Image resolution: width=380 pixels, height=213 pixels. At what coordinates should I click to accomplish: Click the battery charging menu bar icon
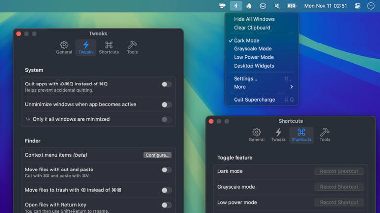[x=292, y=6]
